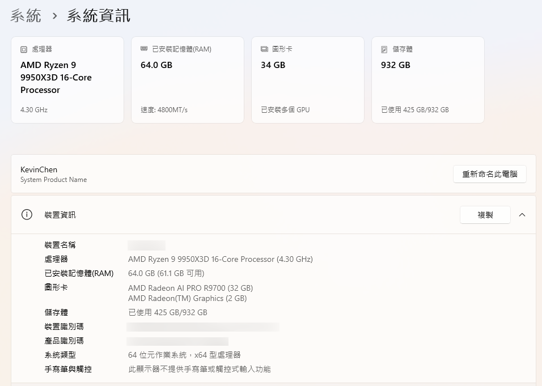The image size is (542, 386).
Task: Select the AMD Radeon AI PRO R9700 (32 GB) text
Action: [190, 288]
